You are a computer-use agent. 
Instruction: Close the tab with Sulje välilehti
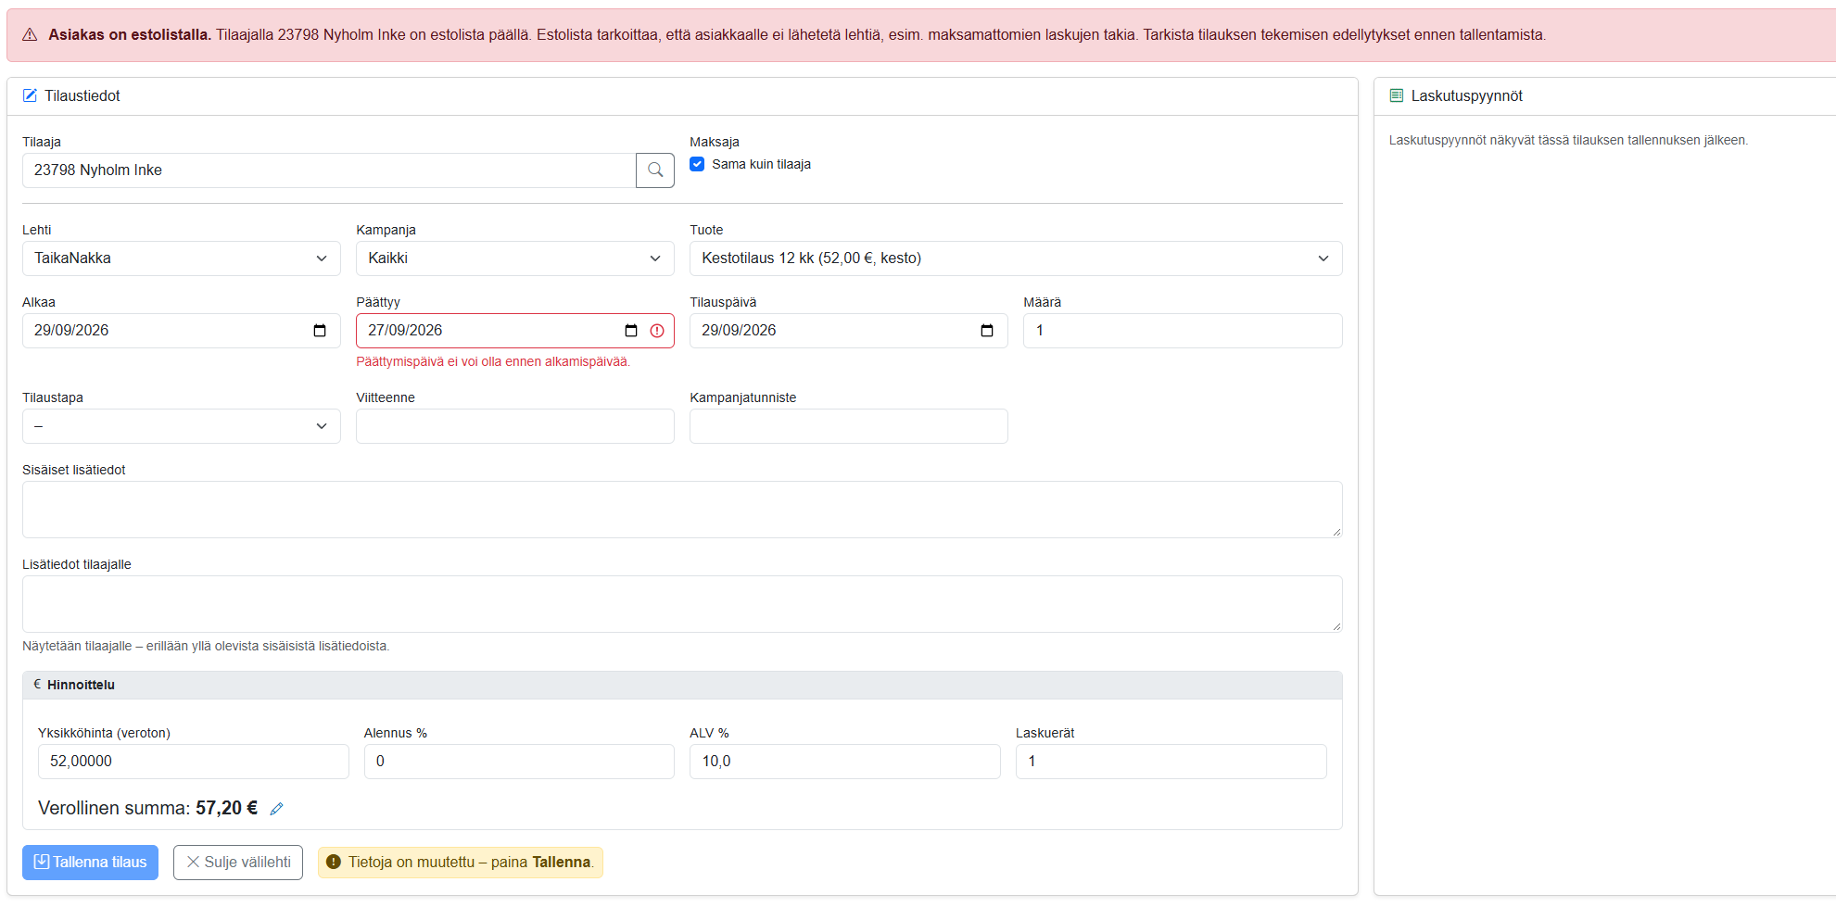(238, 863)
